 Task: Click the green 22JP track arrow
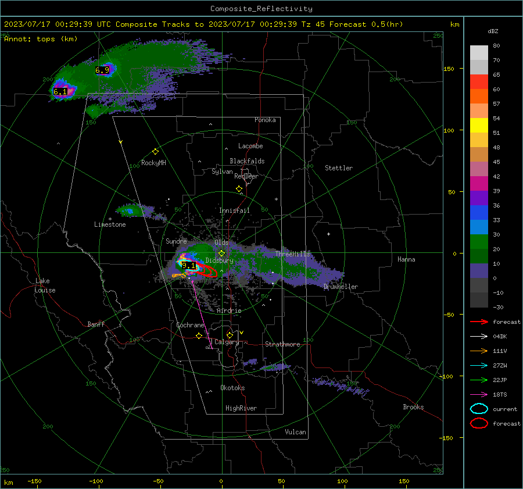479,380
